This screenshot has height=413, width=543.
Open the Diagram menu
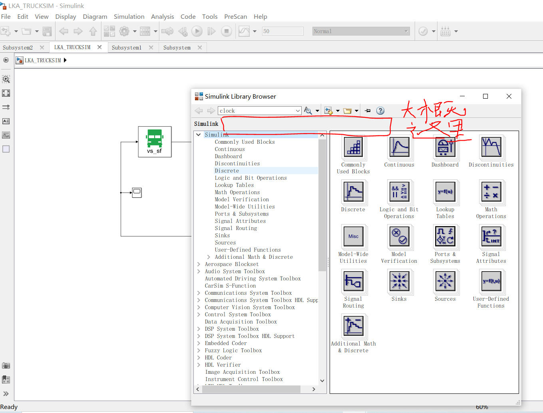pos(95,17)
